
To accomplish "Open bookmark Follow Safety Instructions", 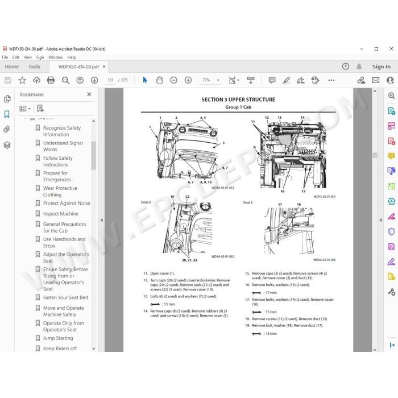I will pyautogui.click(x=58, y=161).
